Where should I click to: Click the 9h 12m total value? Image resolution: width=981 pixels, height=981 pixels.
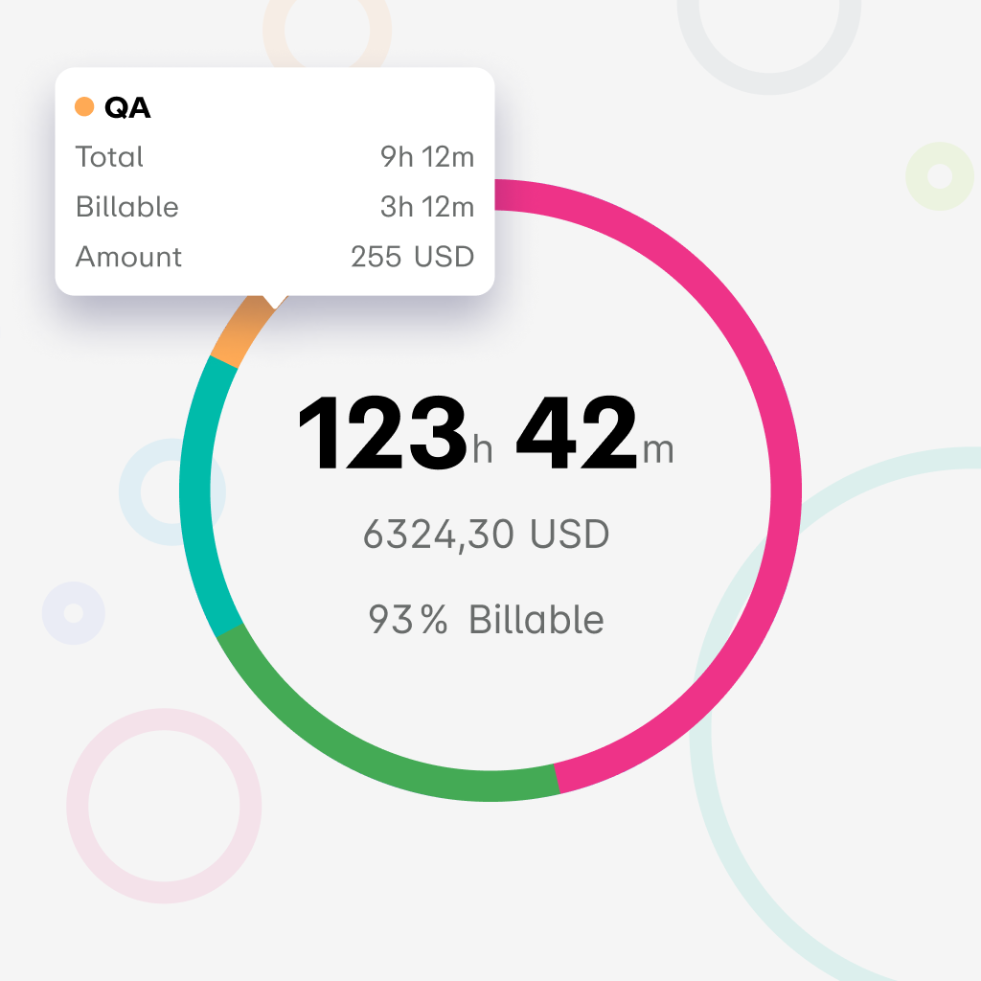pos(427,156)
